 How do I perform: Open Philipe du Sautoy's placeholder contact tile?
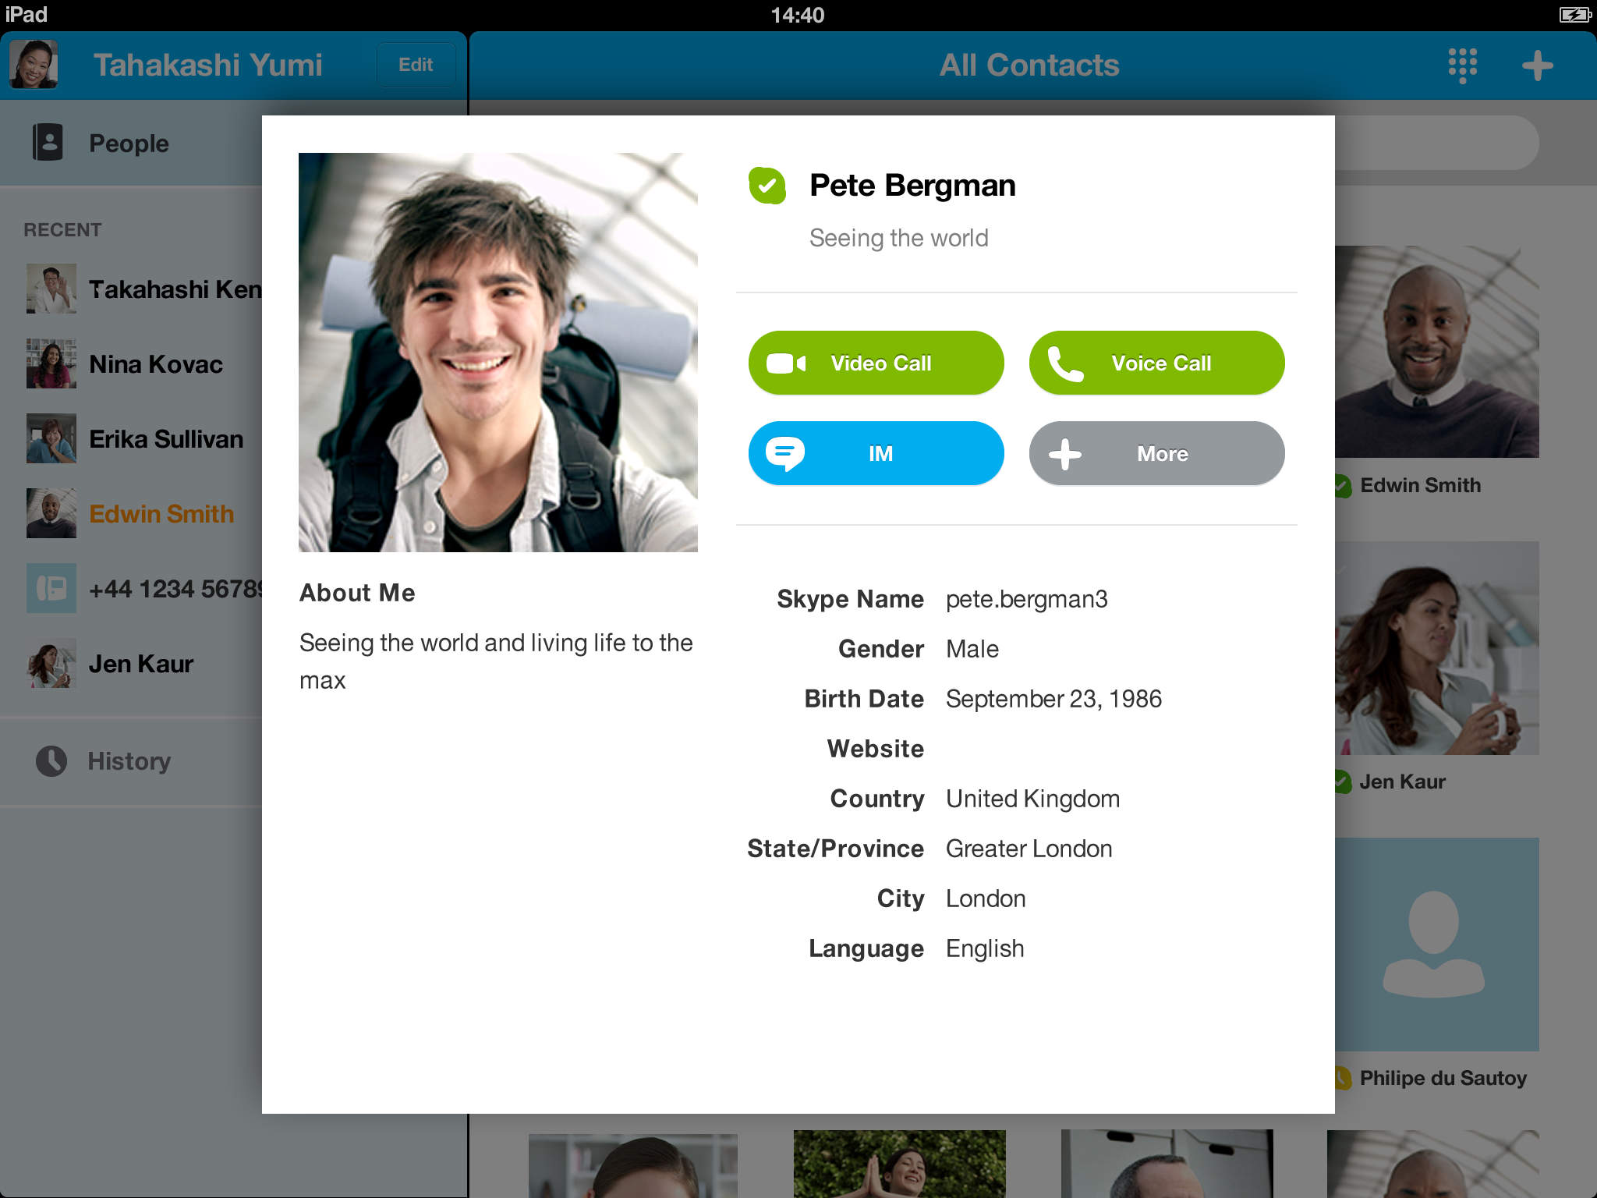click(1436, 945)
